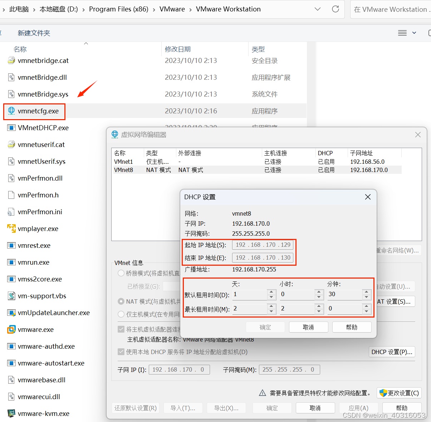Click the vm-support.vbs script icon
Viewport: 431px width, 422px height.
coord(11,296)
